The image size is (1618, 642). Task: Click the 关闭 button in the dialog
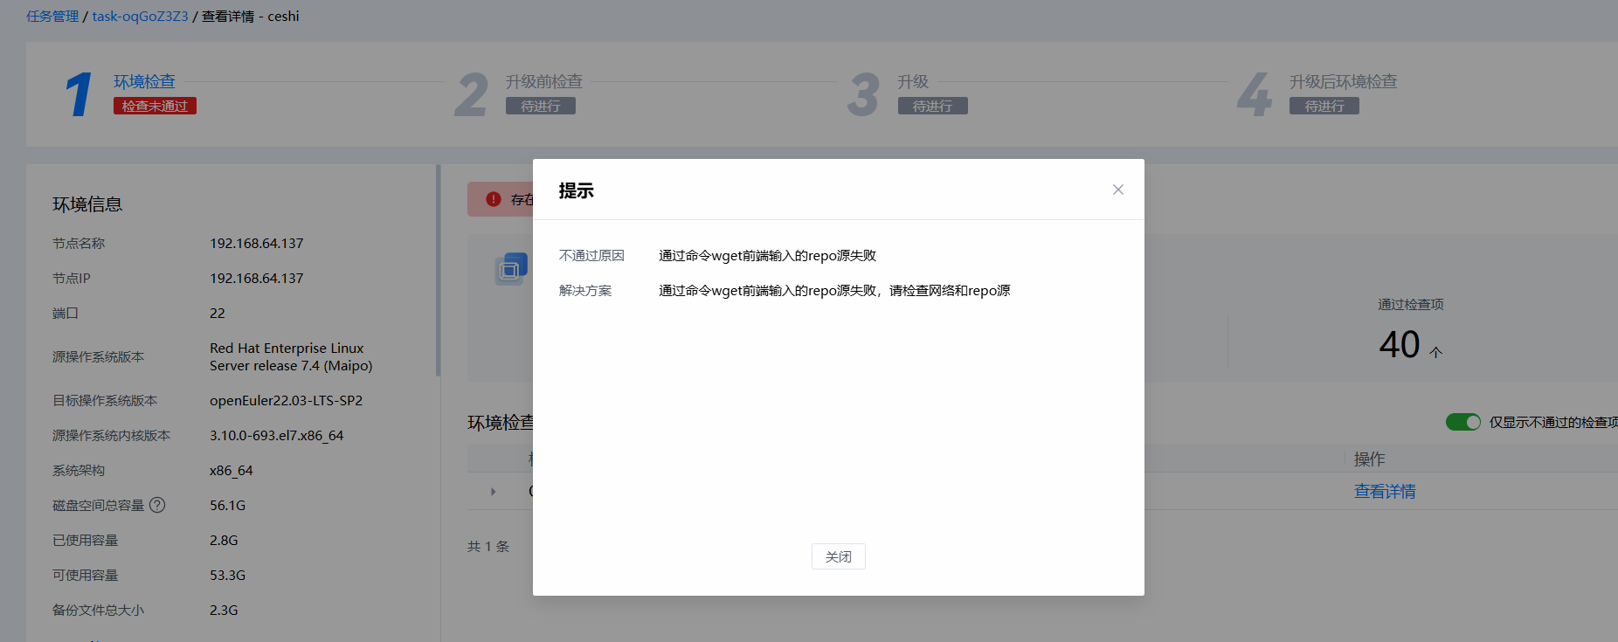pos(838,556)
